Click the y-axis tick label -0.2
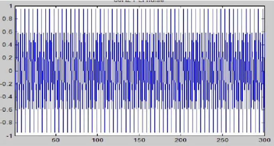Screen dimensions: 274x146 [x=6, y=84]
